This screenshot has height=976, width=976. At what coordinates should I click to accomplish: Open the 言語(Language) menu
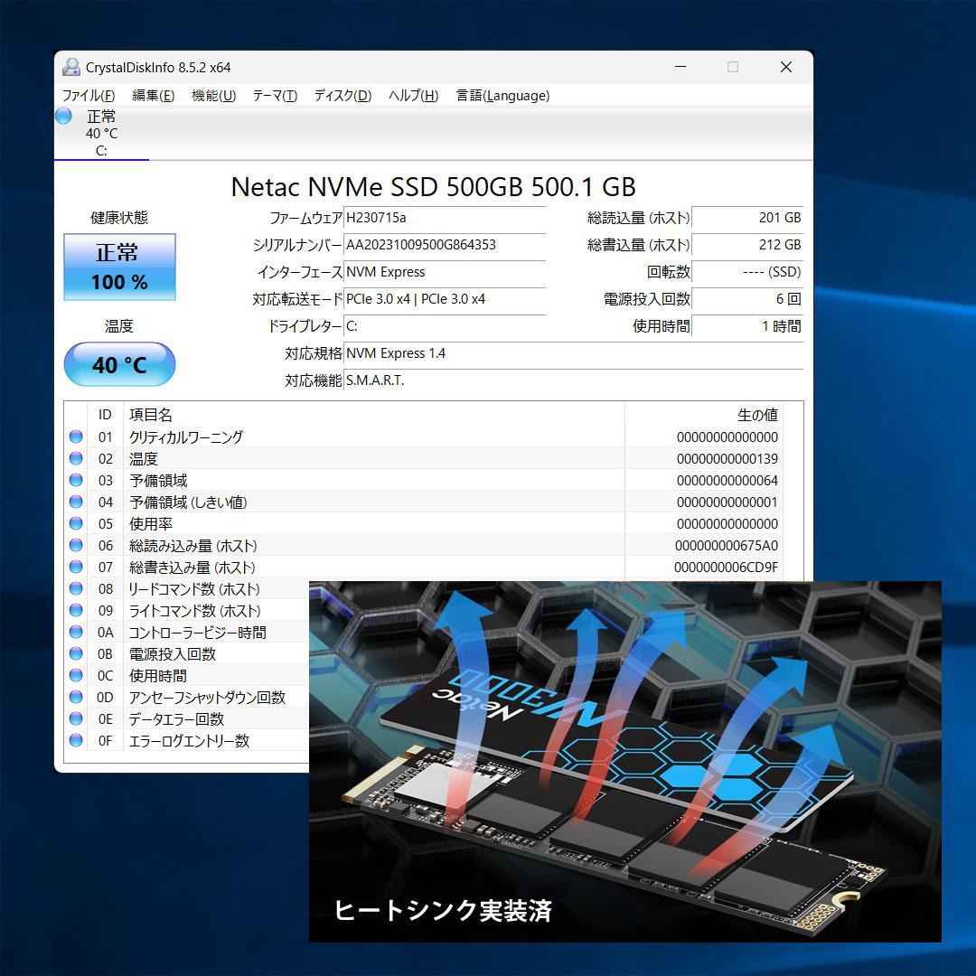pos(502,95)
